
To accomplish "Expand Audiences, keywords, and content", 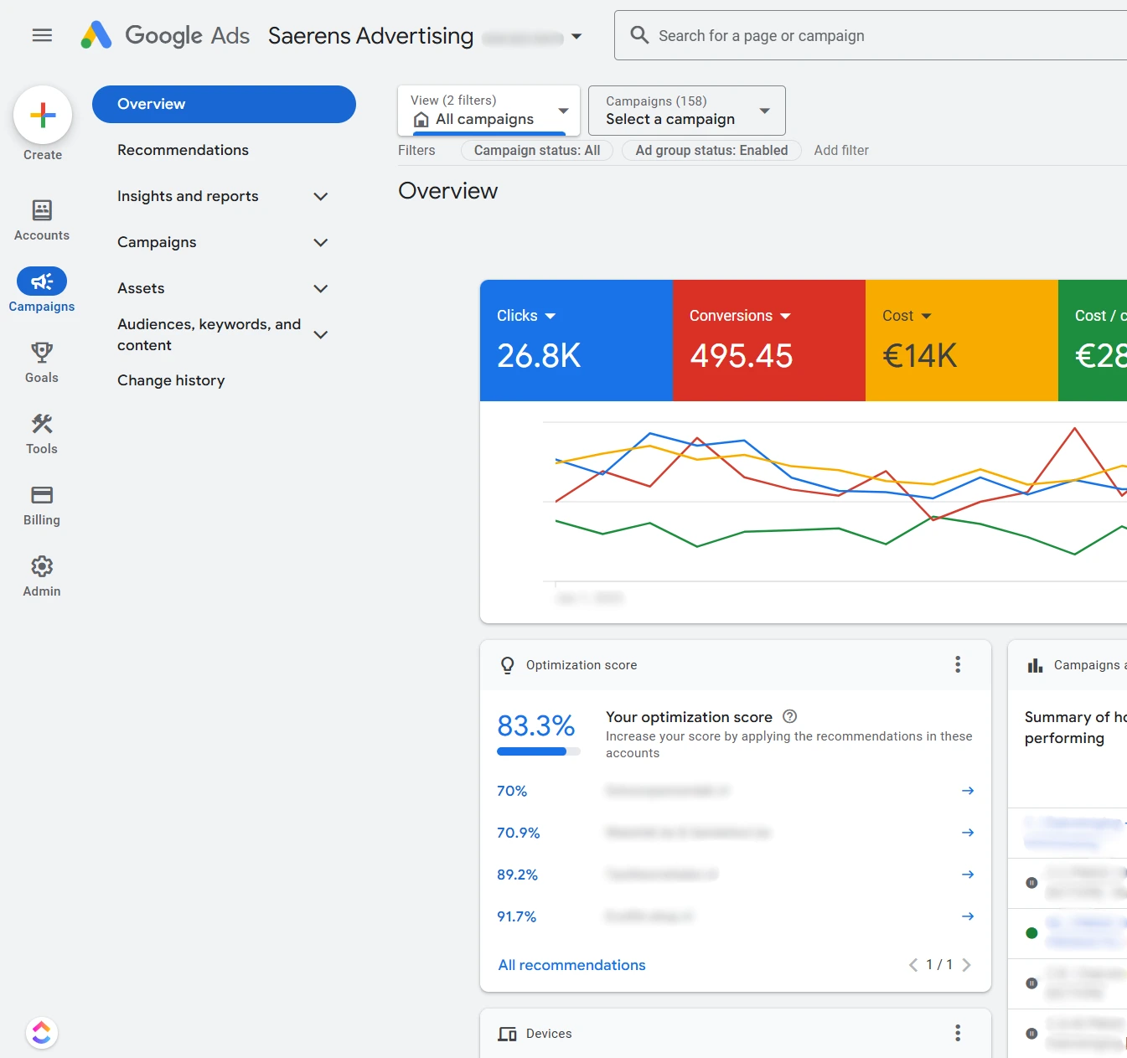I will (x=320, y=334).
